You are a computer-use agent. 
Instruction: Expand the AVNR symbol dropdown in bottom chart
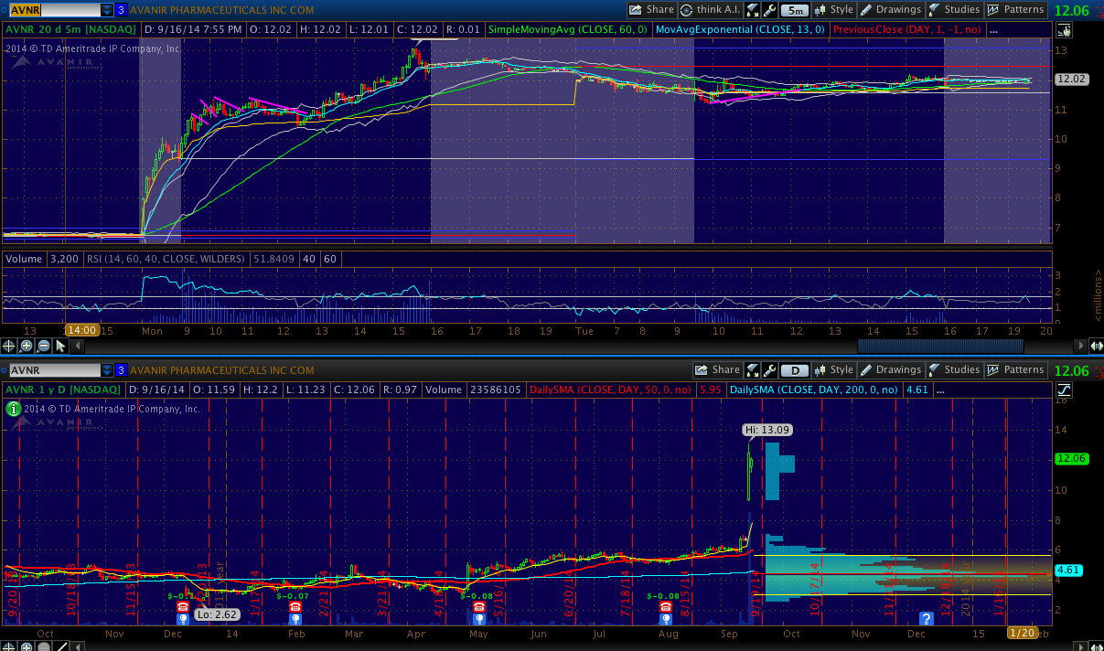[107, 370]
